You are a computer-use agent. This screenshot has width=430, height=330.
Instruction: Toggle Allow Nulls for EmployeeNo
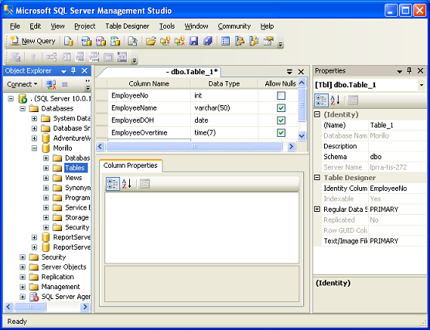tap(281, 95)
